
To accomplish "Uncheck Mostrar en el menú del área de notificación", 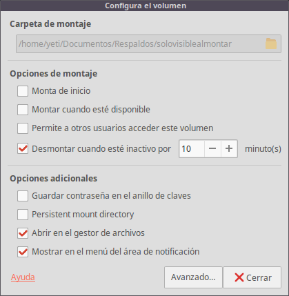I will 23,252.
